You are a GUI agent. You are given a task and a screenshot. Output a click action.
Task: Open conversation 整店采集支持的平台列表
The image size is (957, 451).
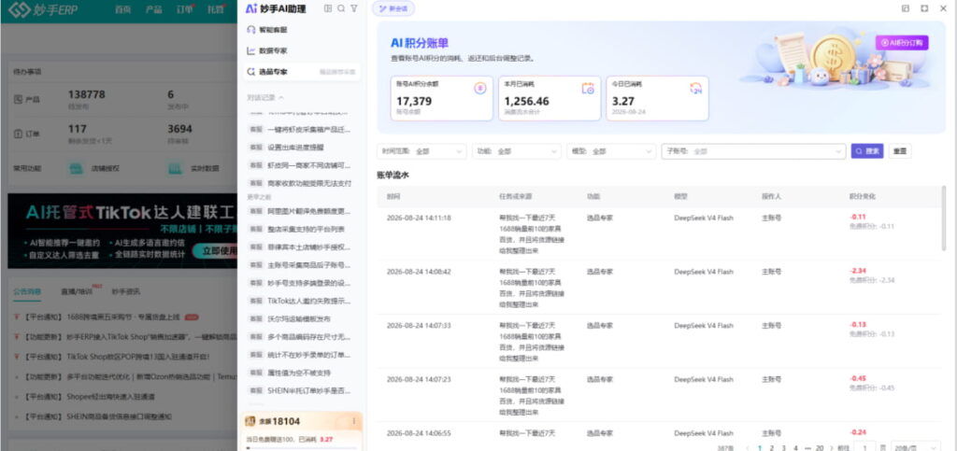point(306,229)
